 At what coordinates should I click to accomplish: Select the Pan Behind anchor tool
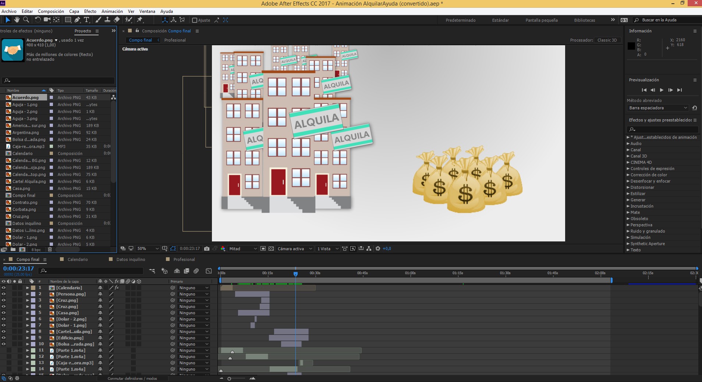[56, 20]
